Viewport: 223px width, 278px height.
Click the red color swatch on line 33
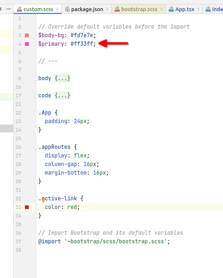[x=27, y=207]
